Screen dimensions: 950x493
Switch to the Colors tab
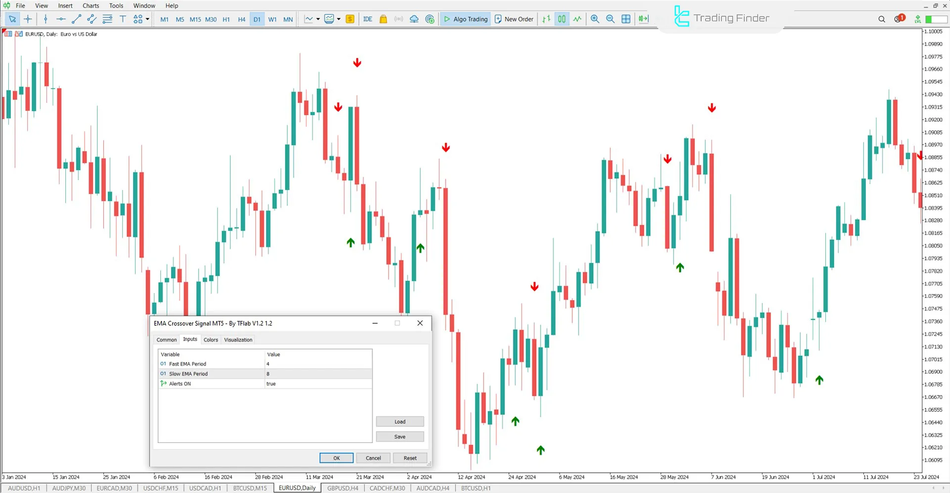tap(210, 340)
